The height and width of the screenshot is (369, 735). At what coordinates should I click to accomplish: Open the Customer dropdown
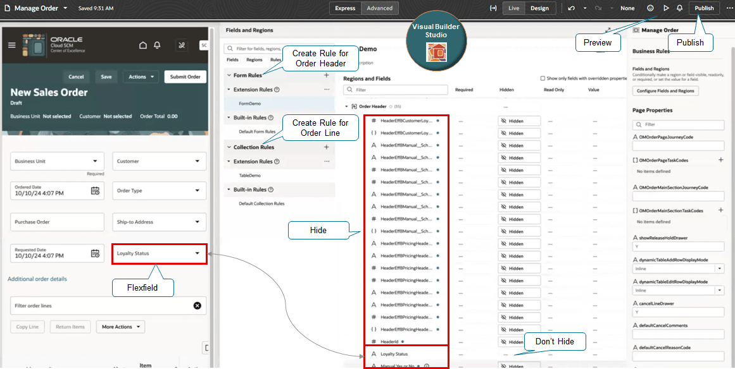point(160,161)
